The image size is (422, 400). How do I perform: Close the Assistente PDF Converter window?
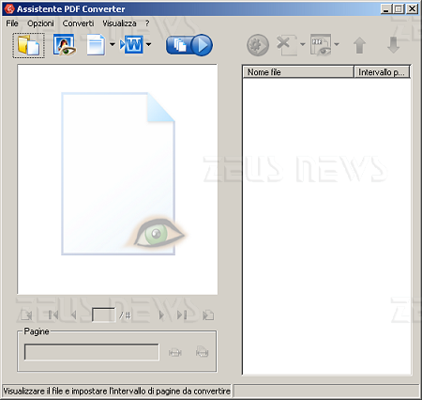pyautogui.click(x=413, y=8)
